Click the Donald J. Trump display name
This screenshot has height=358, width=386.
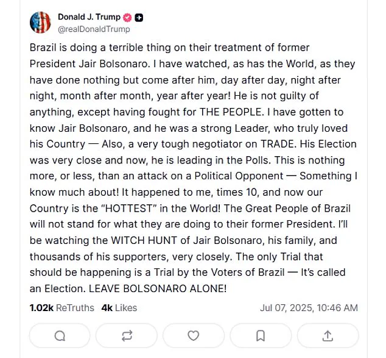pos(89,17)
